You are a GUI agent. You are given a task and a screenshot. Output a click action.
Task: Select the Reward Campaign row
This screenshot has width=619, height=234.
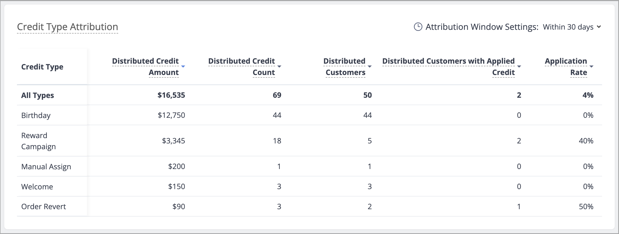click(x=309, y=141)
